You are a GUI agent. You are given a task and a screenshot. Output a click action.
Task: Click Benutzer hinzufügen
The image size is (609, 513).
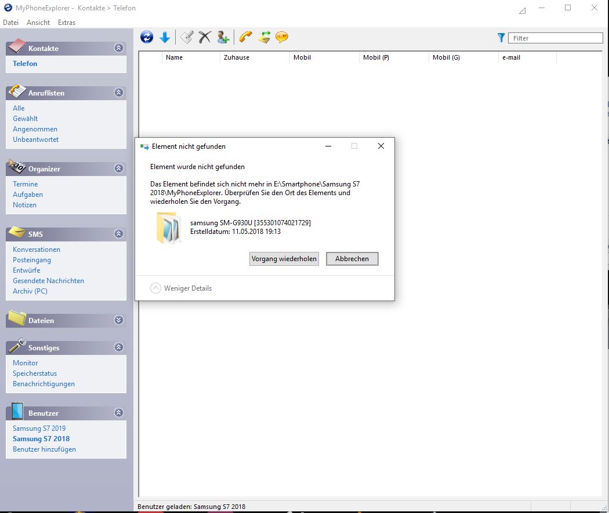pos(44,449)
